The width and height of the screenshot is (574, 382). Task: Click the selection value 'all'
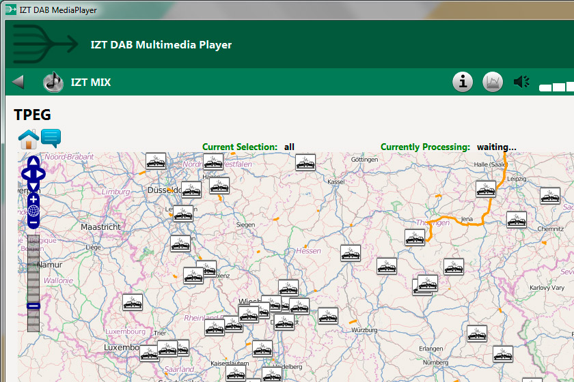(x=289, y=147)
